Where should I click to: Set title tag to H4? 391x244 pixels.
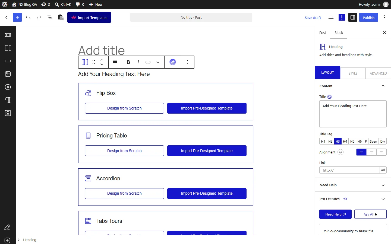click(345, 141)
